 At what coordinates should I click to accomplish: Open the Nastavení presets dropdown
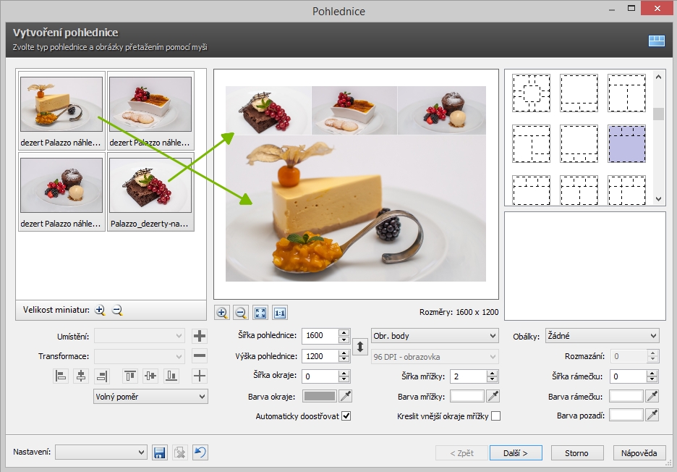[101, 452]
